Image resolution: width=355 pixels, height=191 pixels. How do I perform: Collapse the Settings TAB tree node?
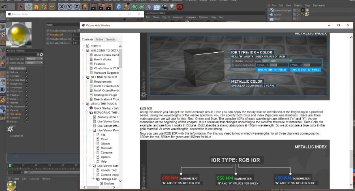pyautogui.click(x=94, y=179)
